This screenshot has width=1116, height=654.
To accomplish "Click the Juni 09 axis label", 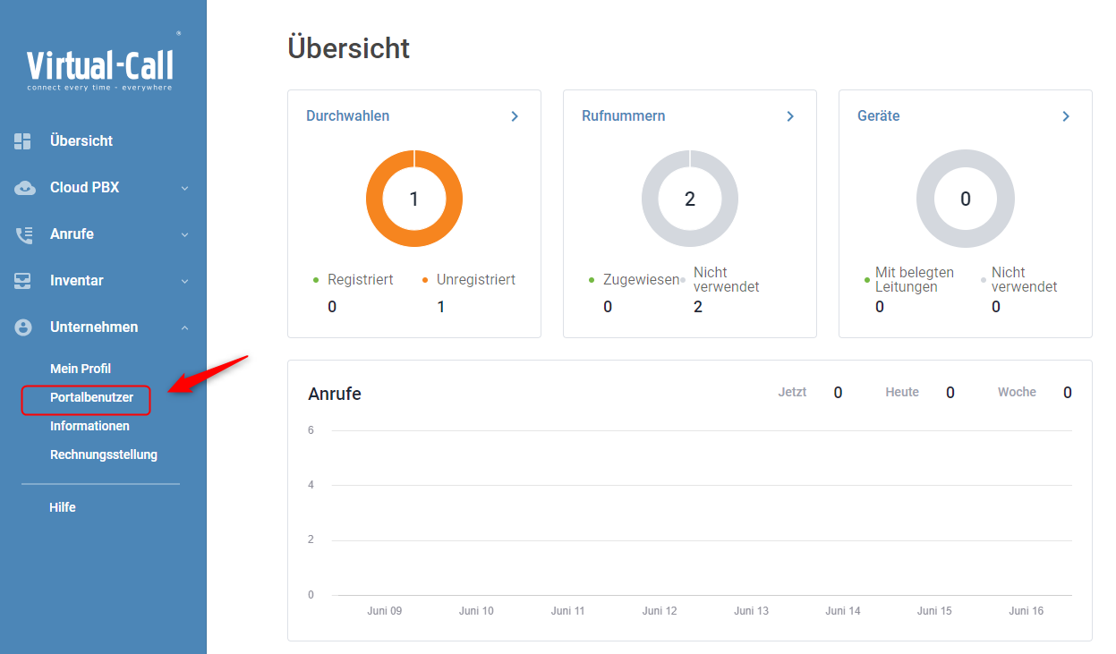I will pyautogui.click(x=384, y=611).
